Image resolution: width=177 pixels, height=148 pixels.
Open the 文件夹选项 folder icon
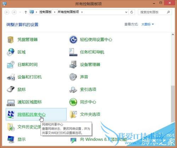pyautogui.click(x=73, y=114)
